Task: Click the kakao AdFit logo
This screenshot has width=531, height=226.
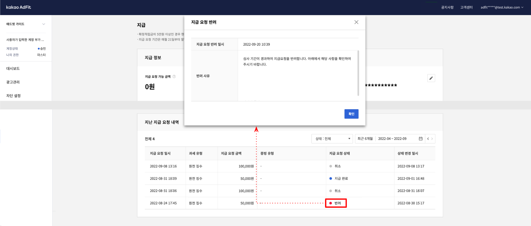Action: (x=19, y=7)
